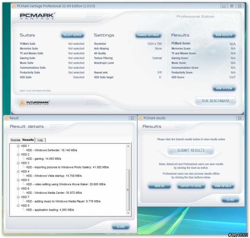The image size is (250, 238).
Task: Click Close in the PCMark results window
Action: 230,200
